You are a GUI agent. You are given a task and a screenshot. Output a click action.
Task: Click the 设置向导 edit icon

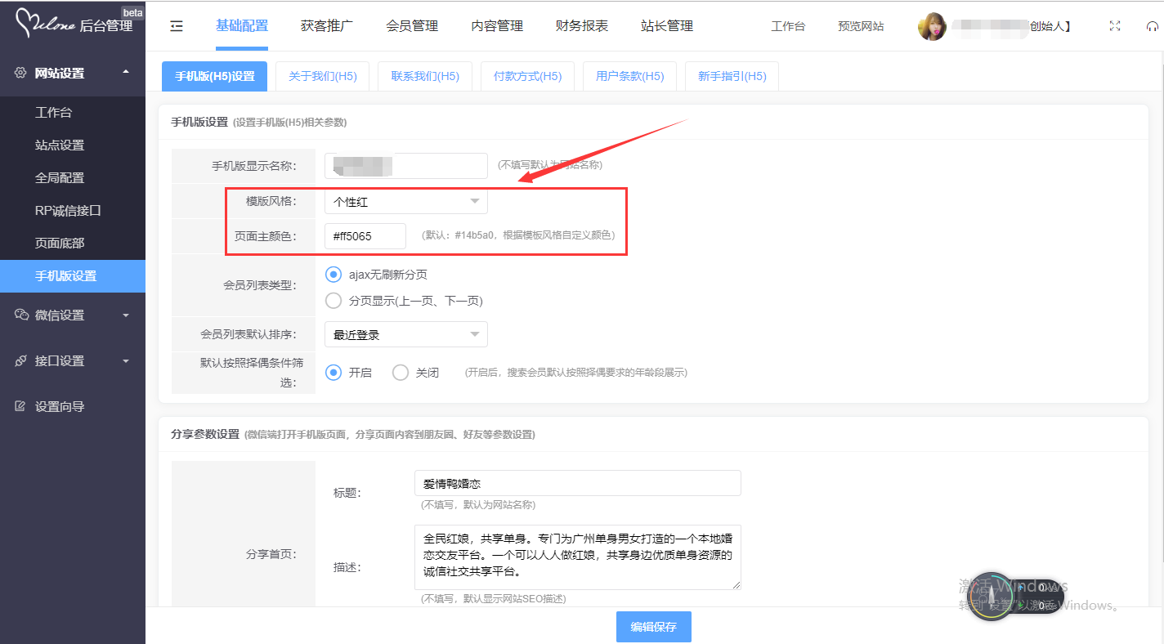(x=20, y=406)
